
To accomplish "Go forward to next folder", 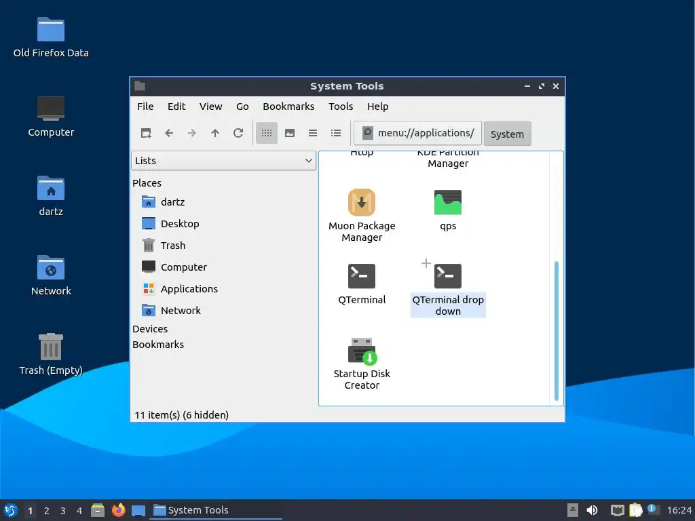I will point(192,133).
